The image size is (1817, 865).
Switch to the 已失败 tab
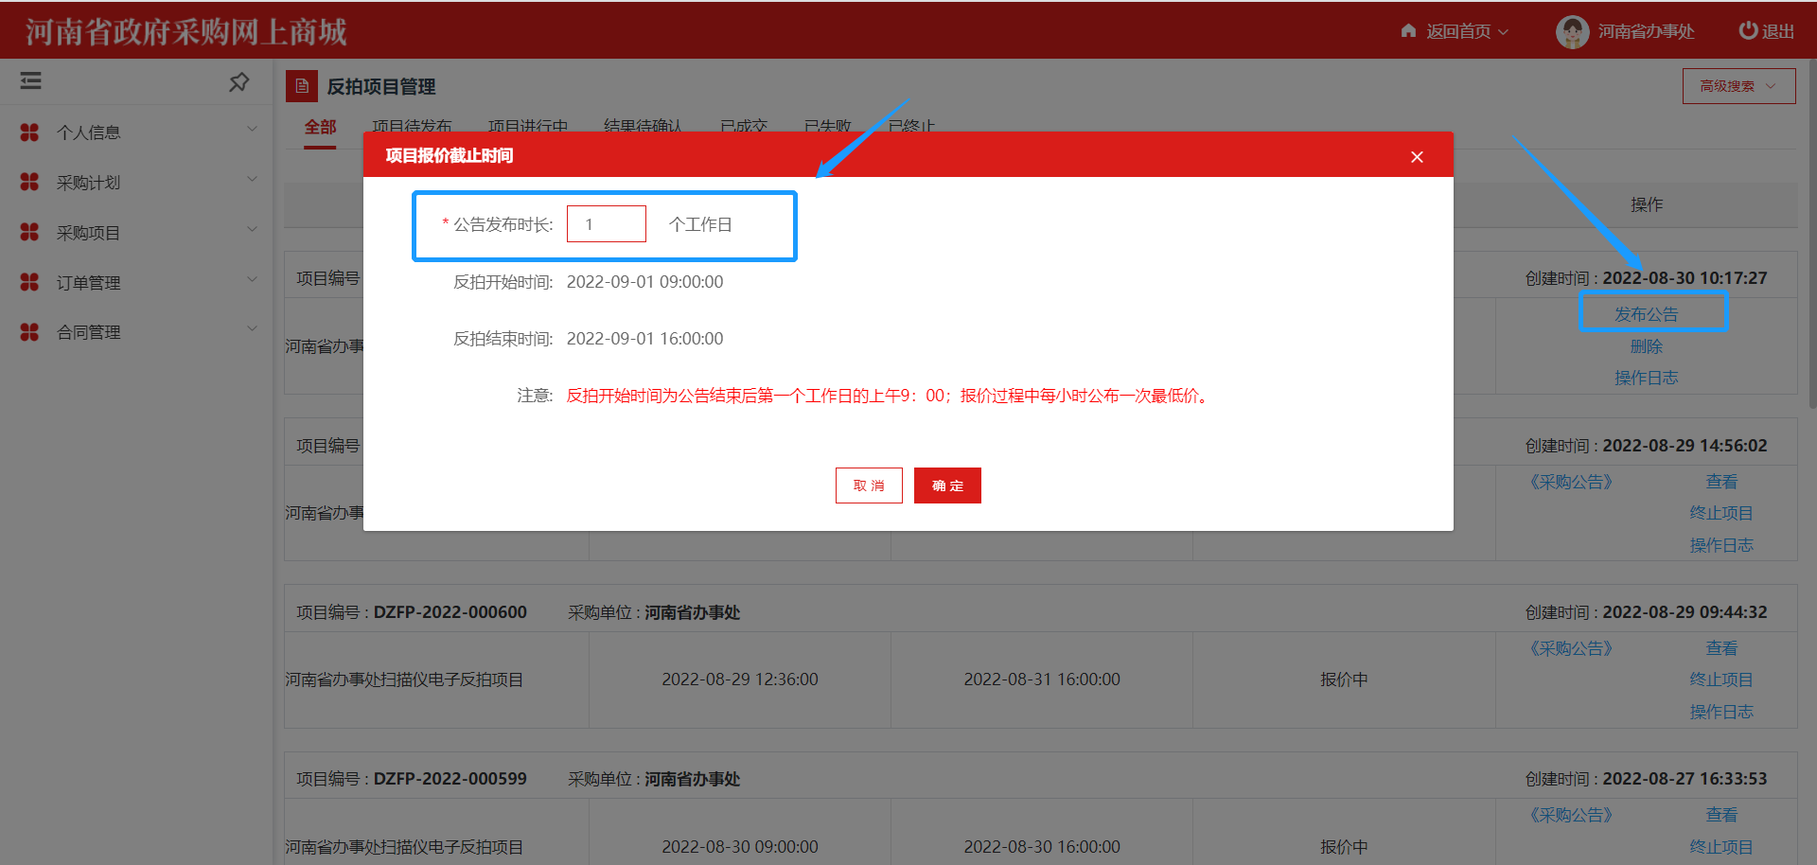(827, 127)
